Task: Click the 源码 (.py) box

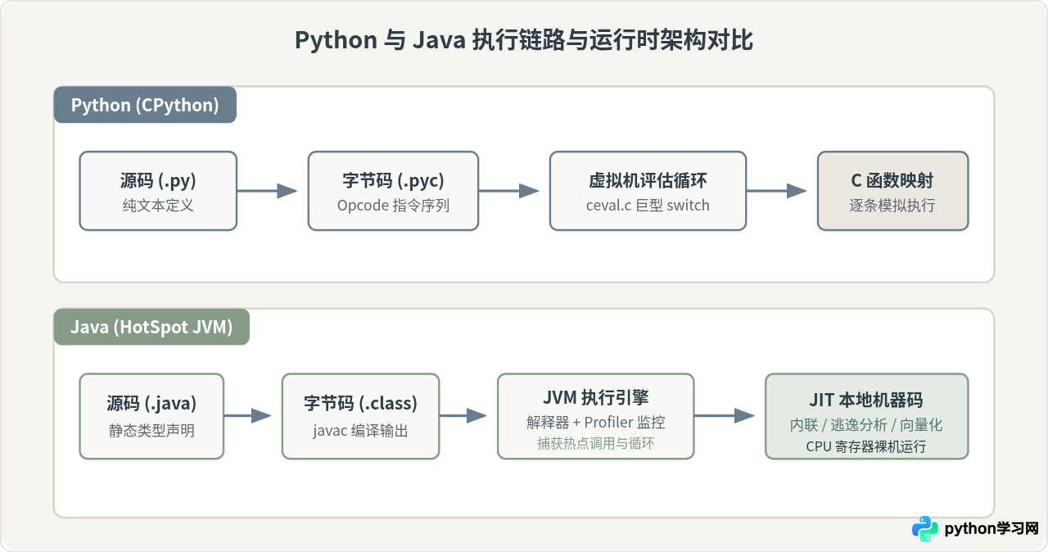Action: pyautogui.click(x=158, y=191)
